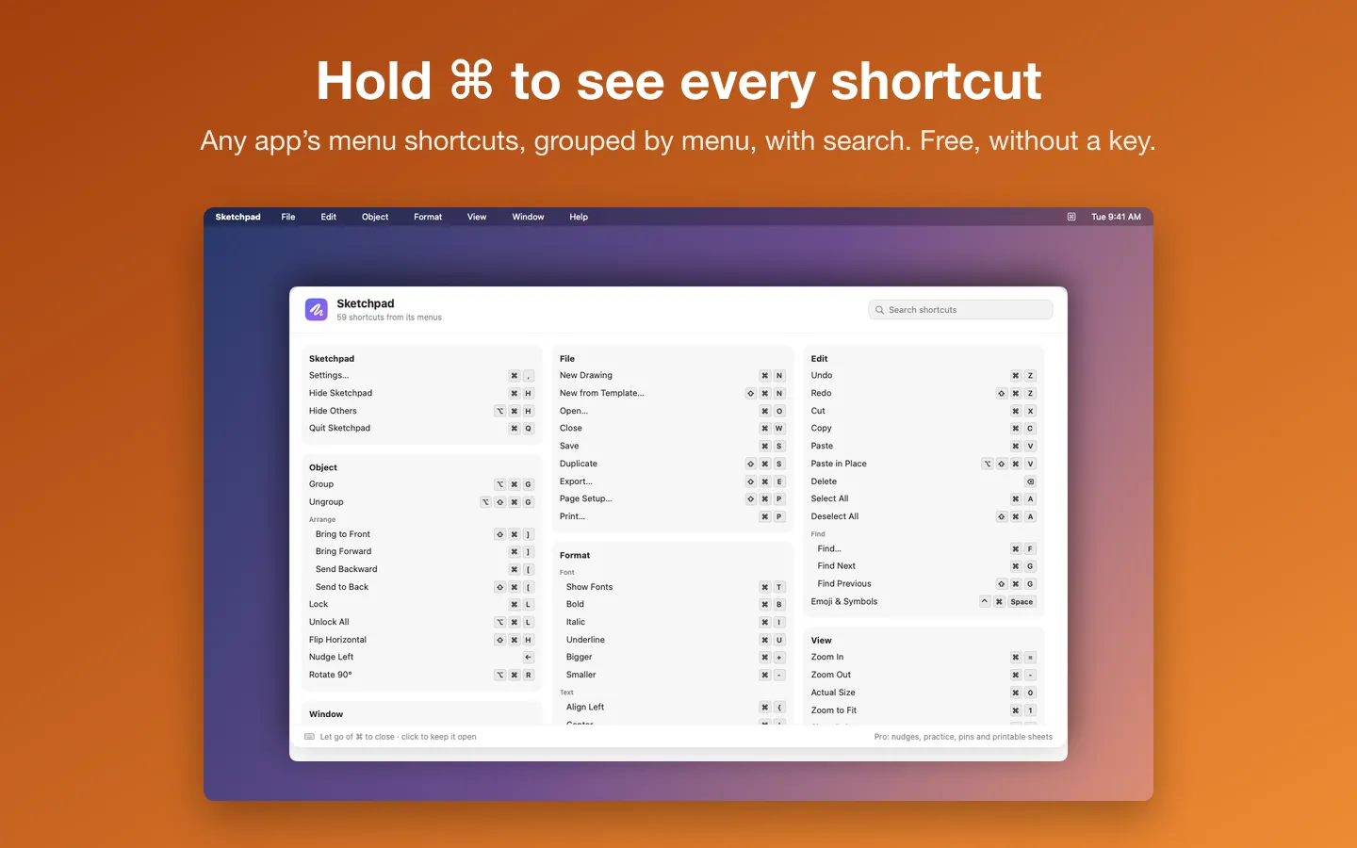Viewport: 1357px width, 848px height.
Task: Click the delete key icon beside Delete
Action: tap(1030, 481)
